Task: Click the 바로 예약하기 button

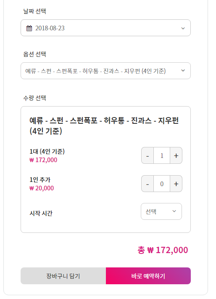Action: 148,276
